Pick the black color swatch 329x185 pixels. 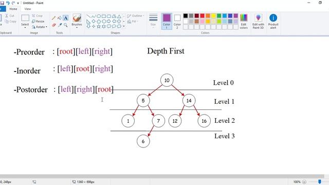(x=186, y=16)
